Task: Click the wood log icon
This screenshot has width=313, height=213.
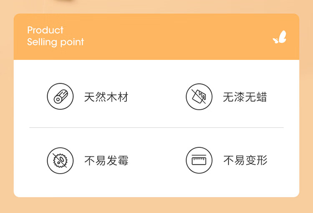Action: (61, 97)
